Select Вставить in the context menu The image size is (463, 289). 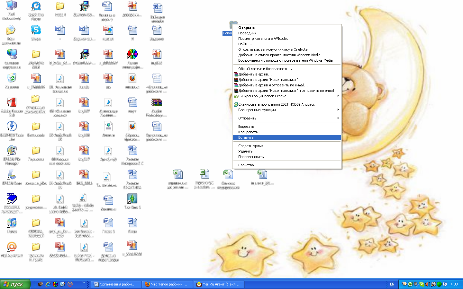[287, 137]
